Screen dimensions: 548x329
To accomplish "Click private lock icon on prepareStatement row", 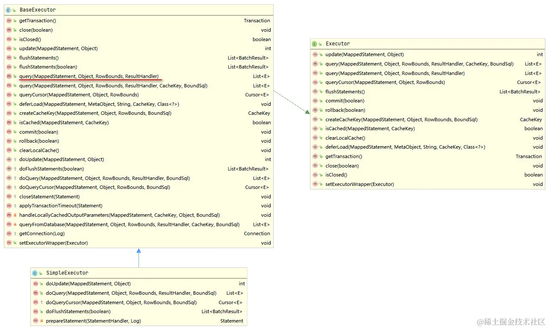I will click(42, 321).
